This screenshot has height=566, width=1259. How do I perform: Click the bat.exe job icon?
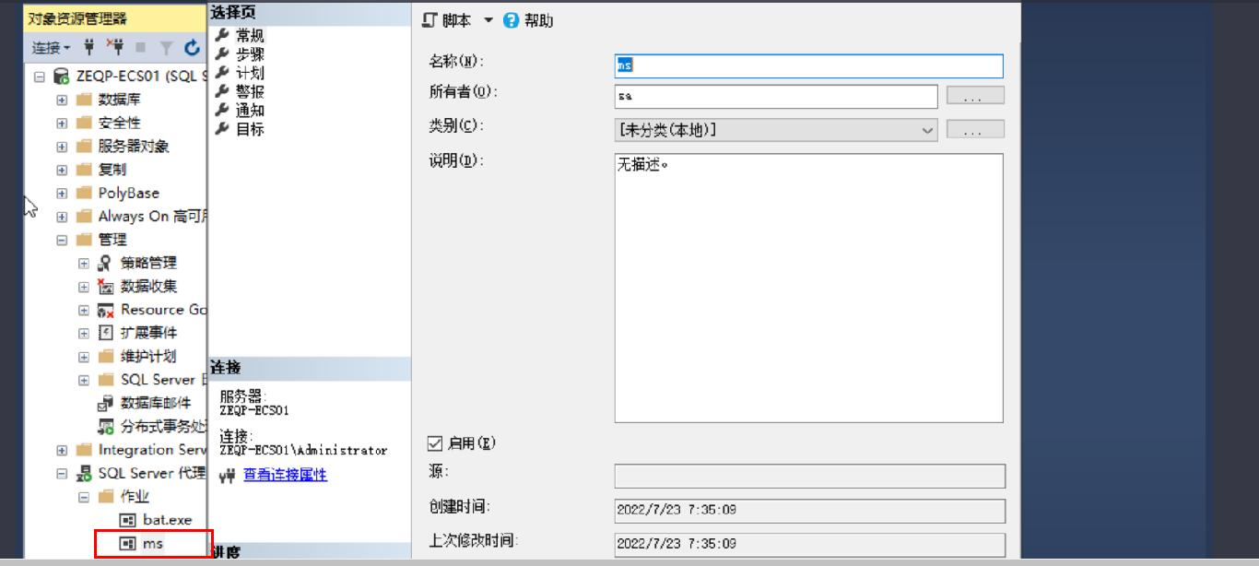[x=128, y=520]
